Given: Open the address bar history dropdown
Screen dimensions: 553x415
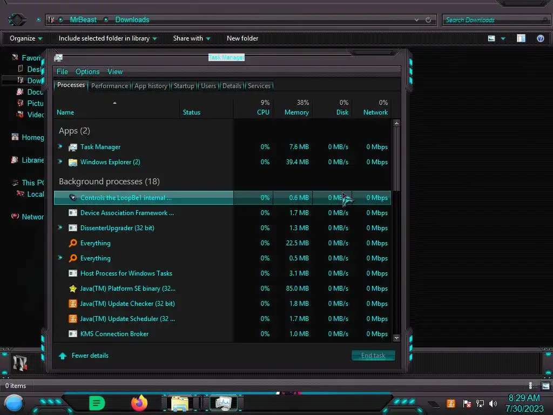Looking at the screenshot, I should click(x=417, y=20).
